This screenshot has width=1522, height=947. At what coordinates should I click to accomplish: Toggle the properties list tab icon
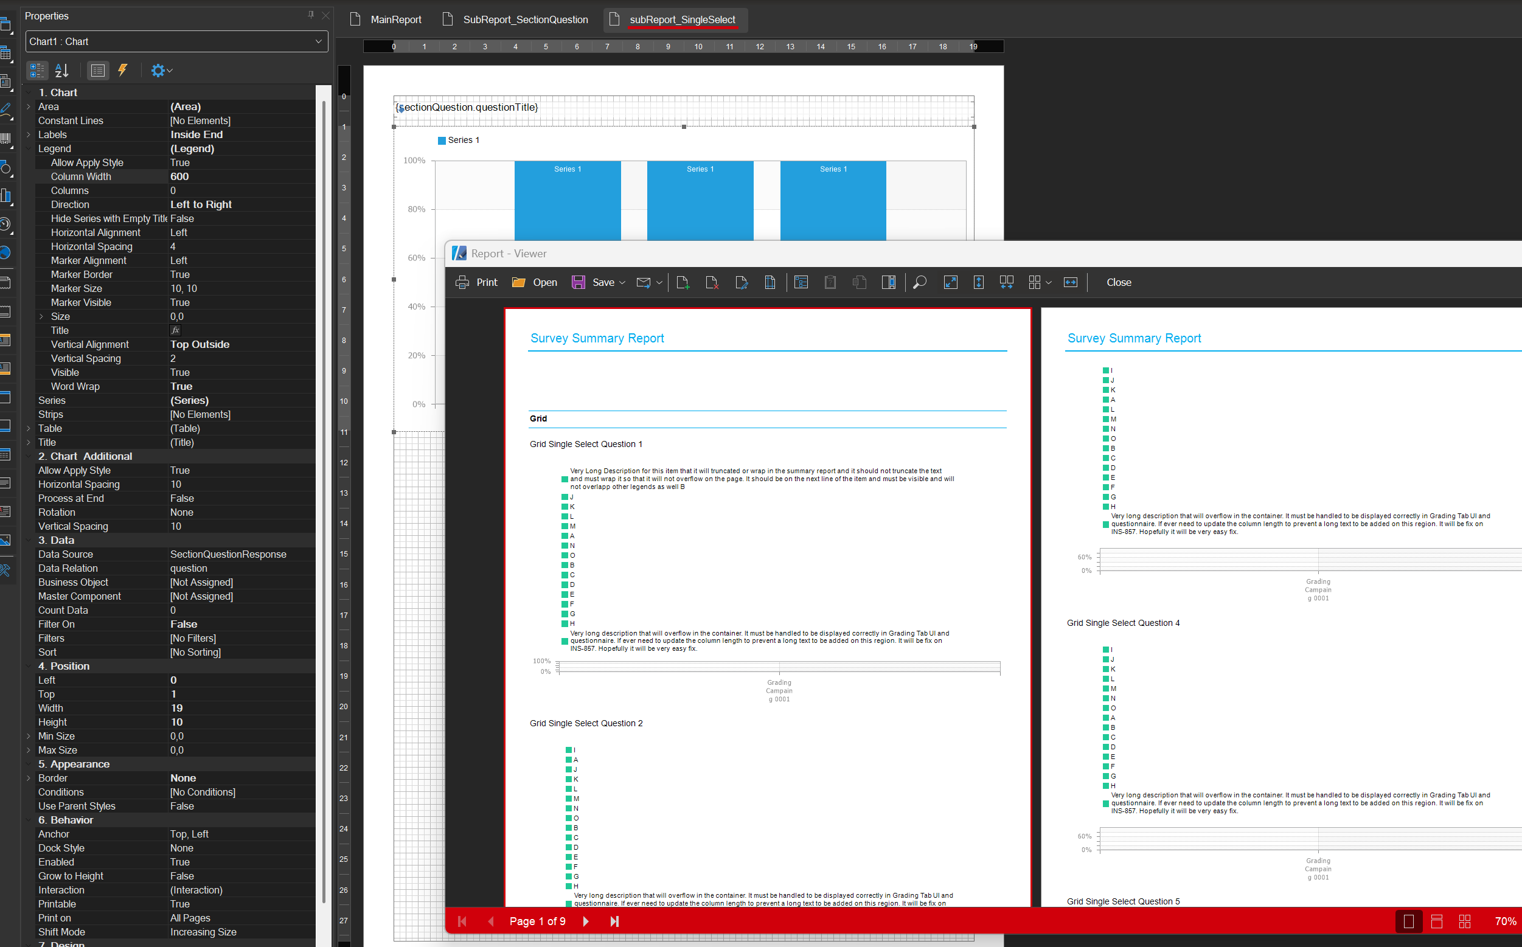coord(97,70)
